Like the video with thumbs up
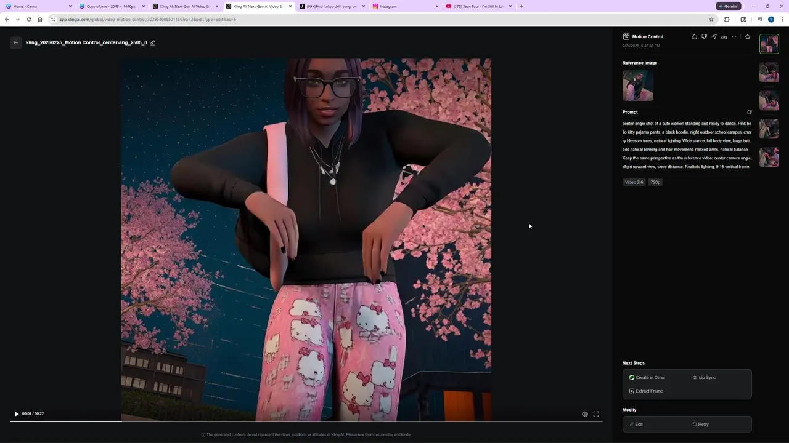Image resolution: width=789 pixels, height=443 pixels. coord(694,37)
